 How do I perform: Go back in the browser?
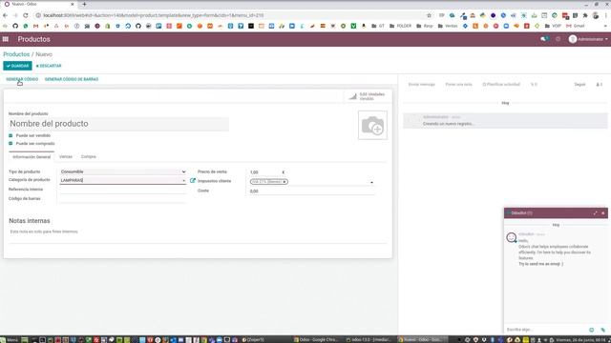pos(5,15)
